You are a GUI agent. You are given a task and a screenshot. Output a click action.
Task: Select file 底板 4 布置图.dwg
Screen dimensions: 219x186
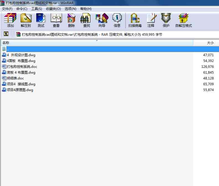coord(21,72)
